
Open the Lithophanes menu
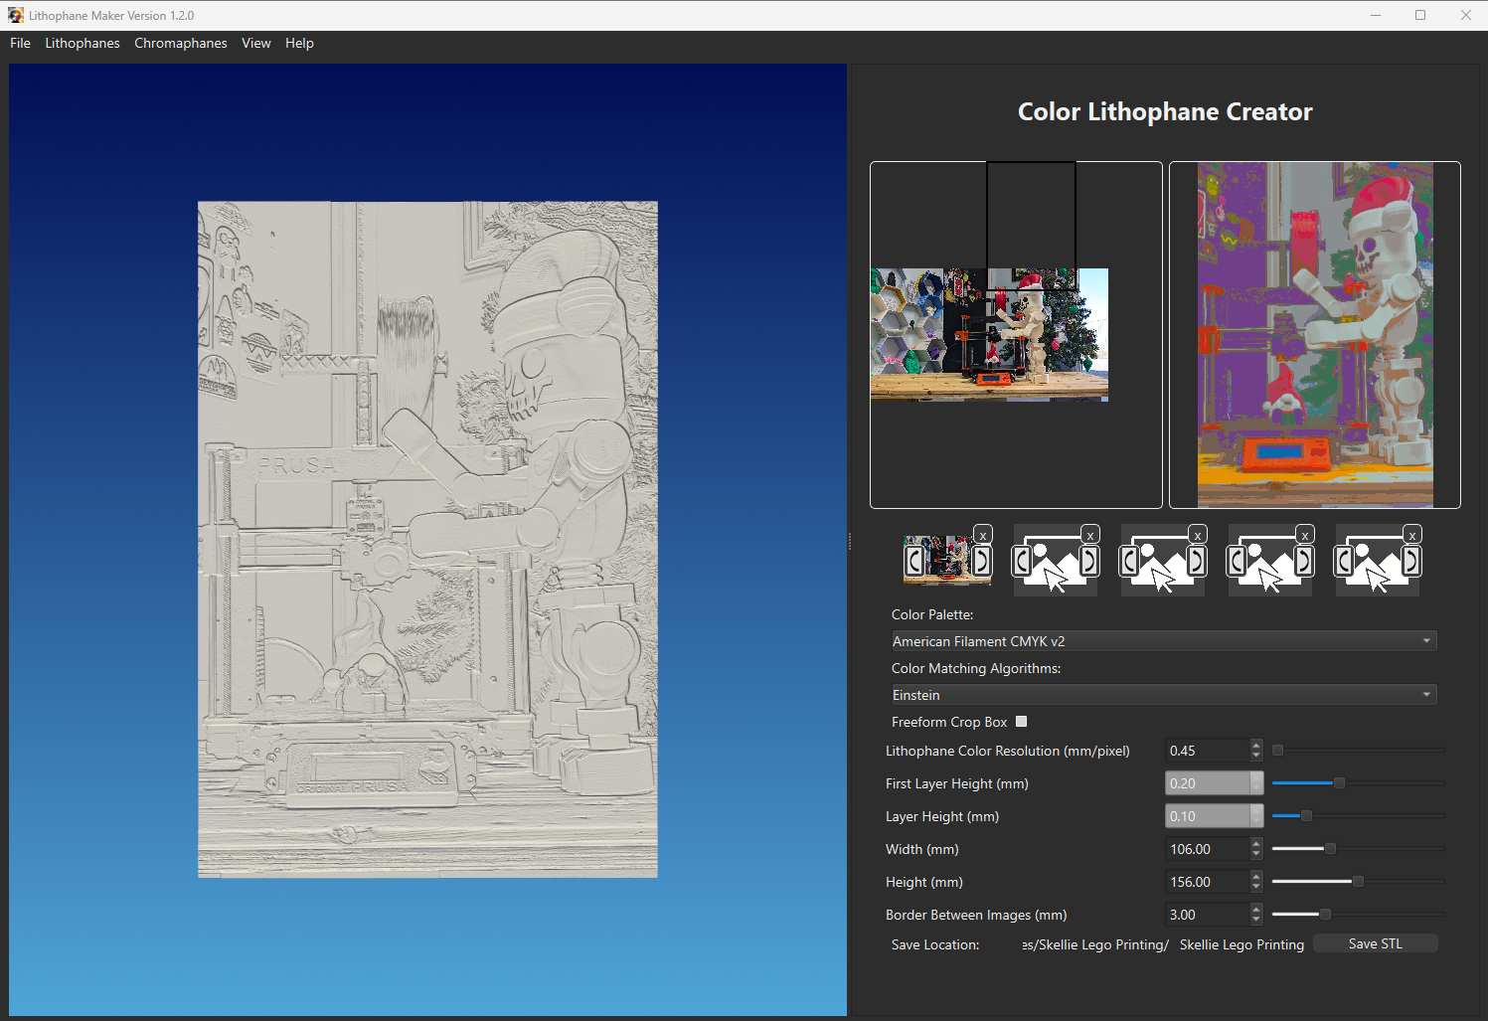point(83,43)
